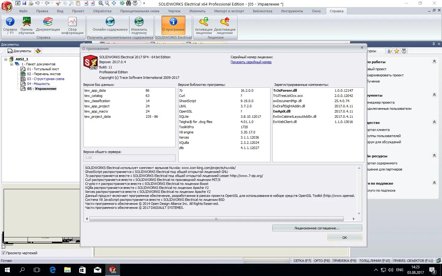Click Показать серийный номер link
Image resolution: width=442 pixels, height=276 pixels.
251,62
